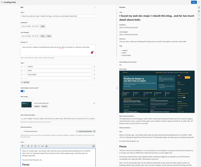Click the grammar checker badge in Summary
The height and width of the screenshot is (167, 201).
pyautogui.click(x=92, y=52)
